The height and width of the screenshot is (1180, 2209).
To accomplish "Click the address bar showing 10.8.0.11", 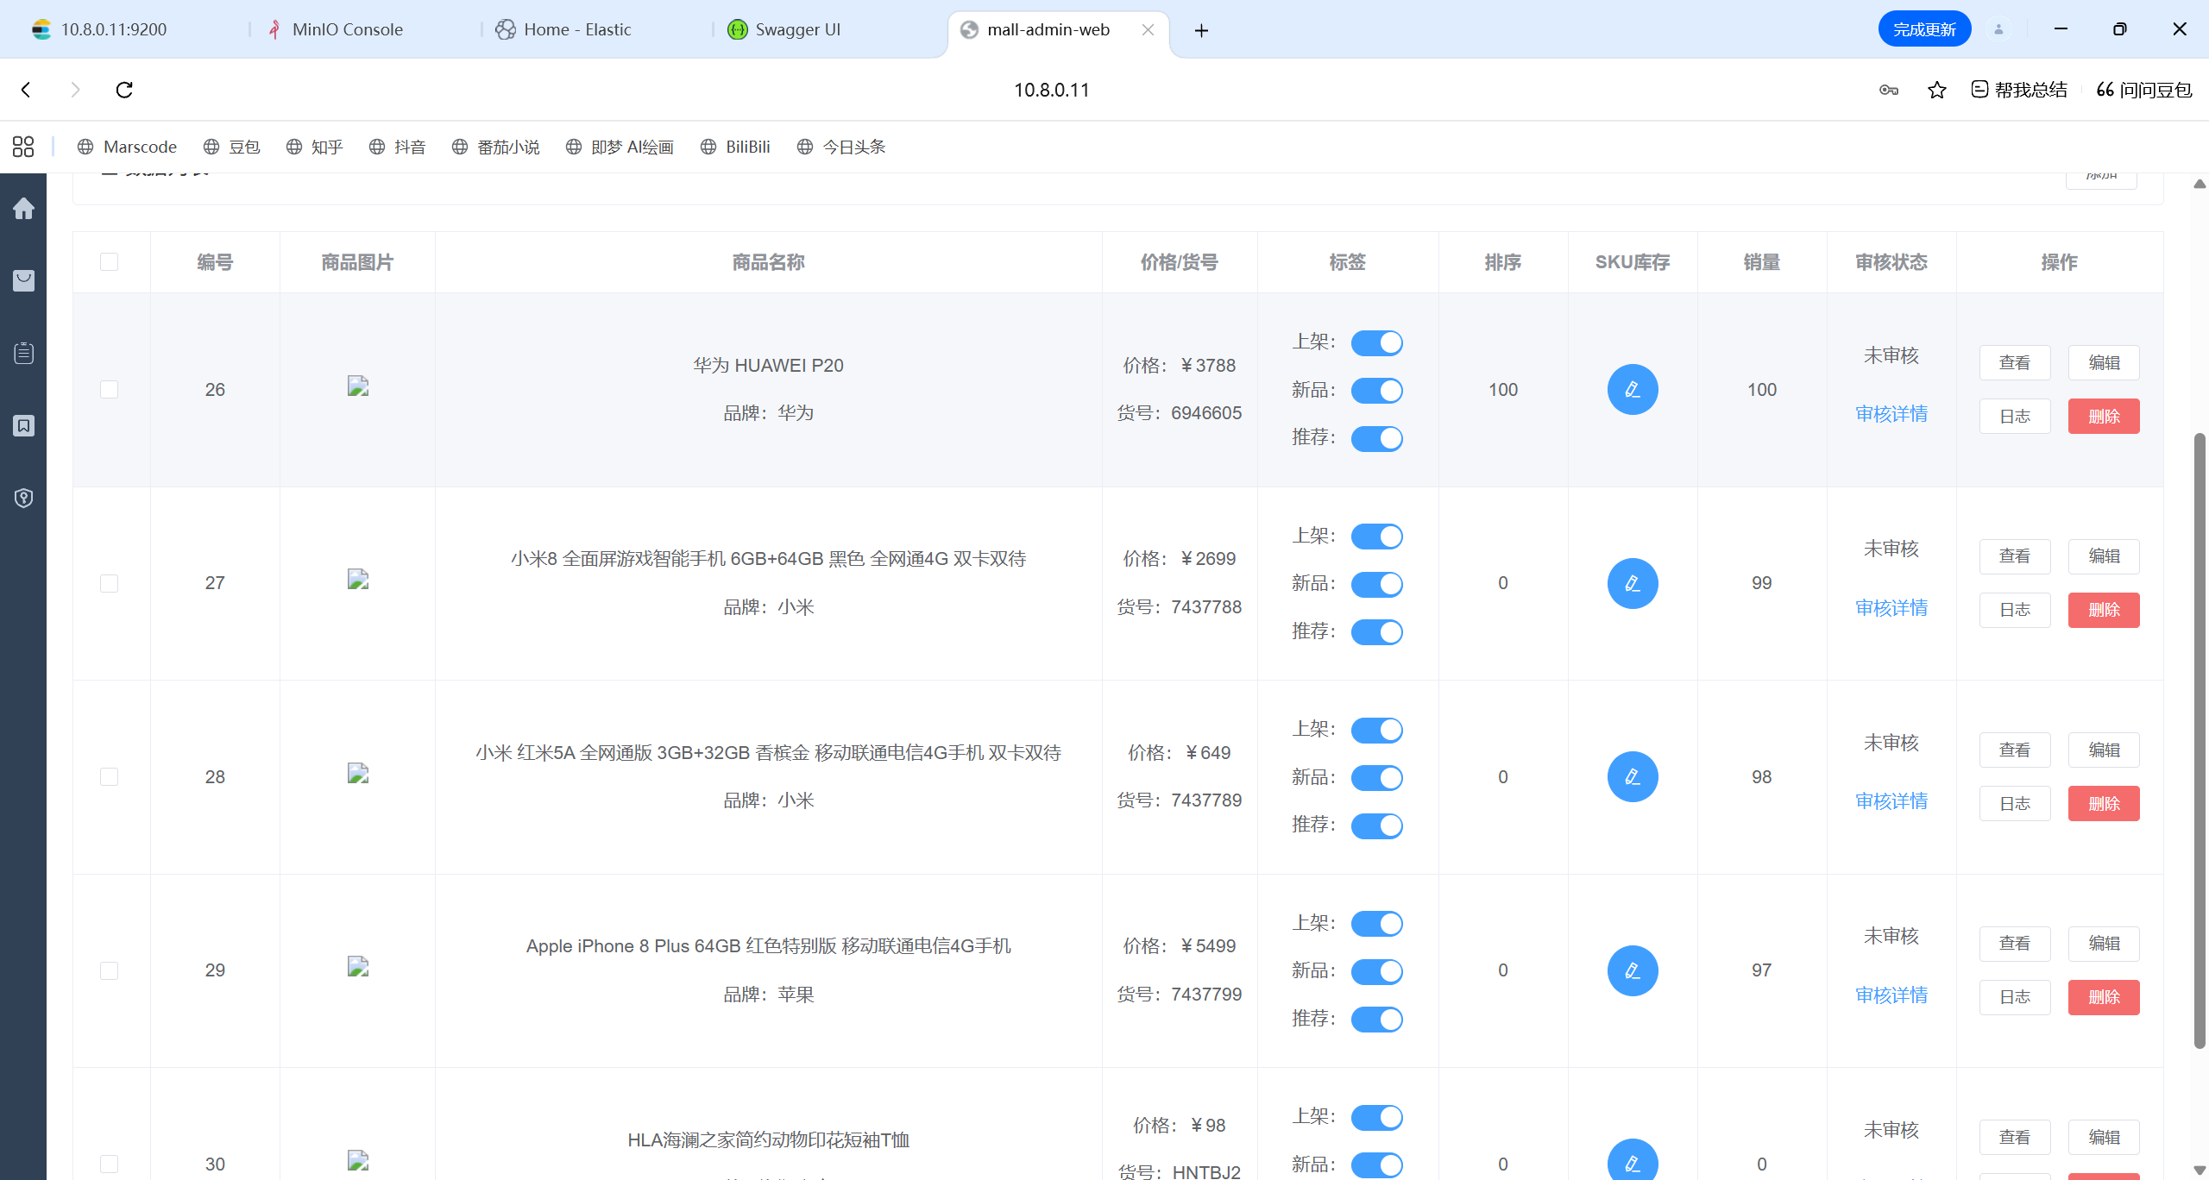I will [1051, 90].
